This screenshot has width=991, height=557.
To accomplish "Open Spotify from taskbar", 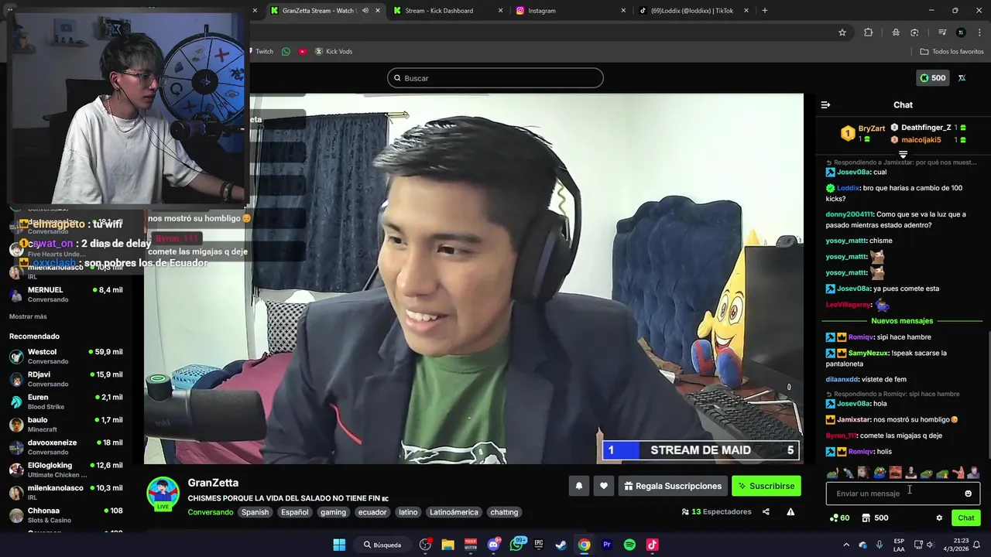I will point(629,545).
